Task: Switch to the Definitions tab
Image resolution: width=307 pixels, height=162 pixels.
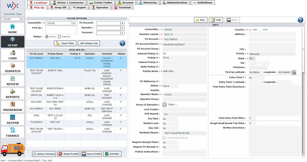Action: click(203, 3)
